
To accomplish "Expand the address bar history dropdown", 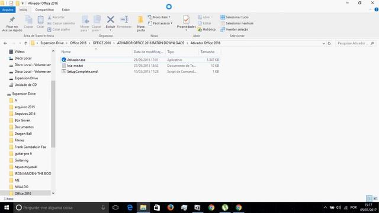I will click(323, 43).
